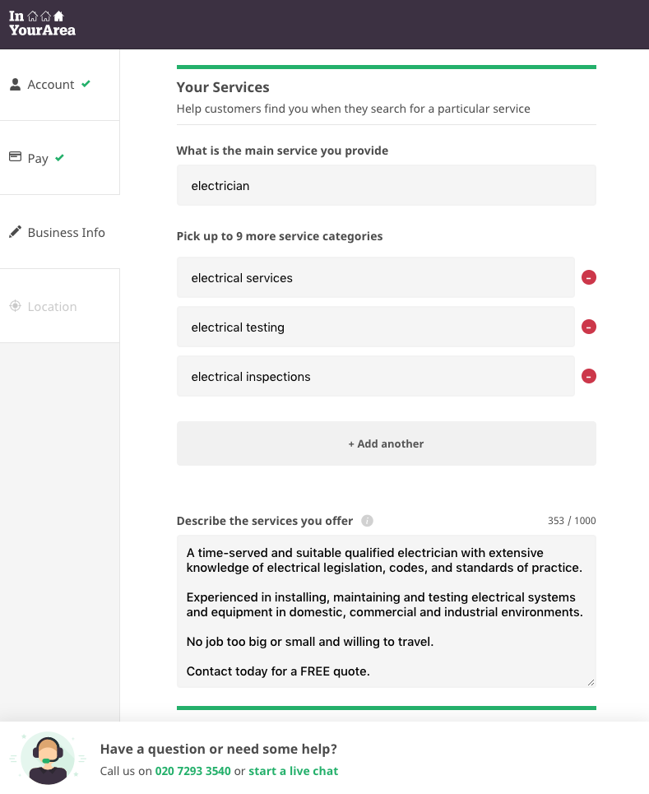Call support number 020 7293 3540

pyautogui.click(x=192, y=771)
